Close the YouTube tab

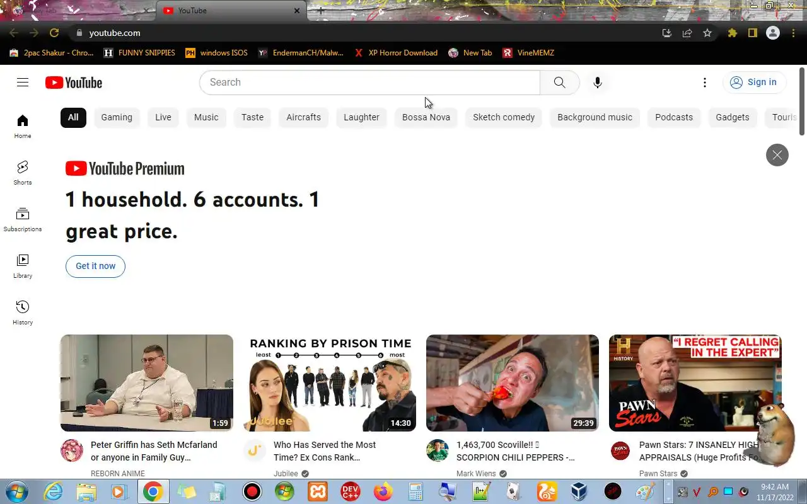[297, 11]
